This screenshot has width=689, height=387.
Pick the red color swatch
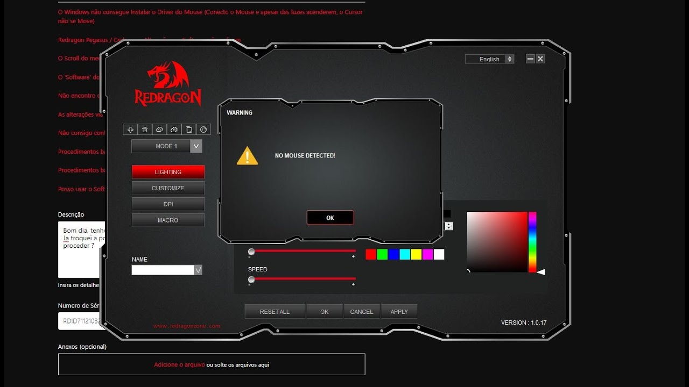(x=371, y=255)
